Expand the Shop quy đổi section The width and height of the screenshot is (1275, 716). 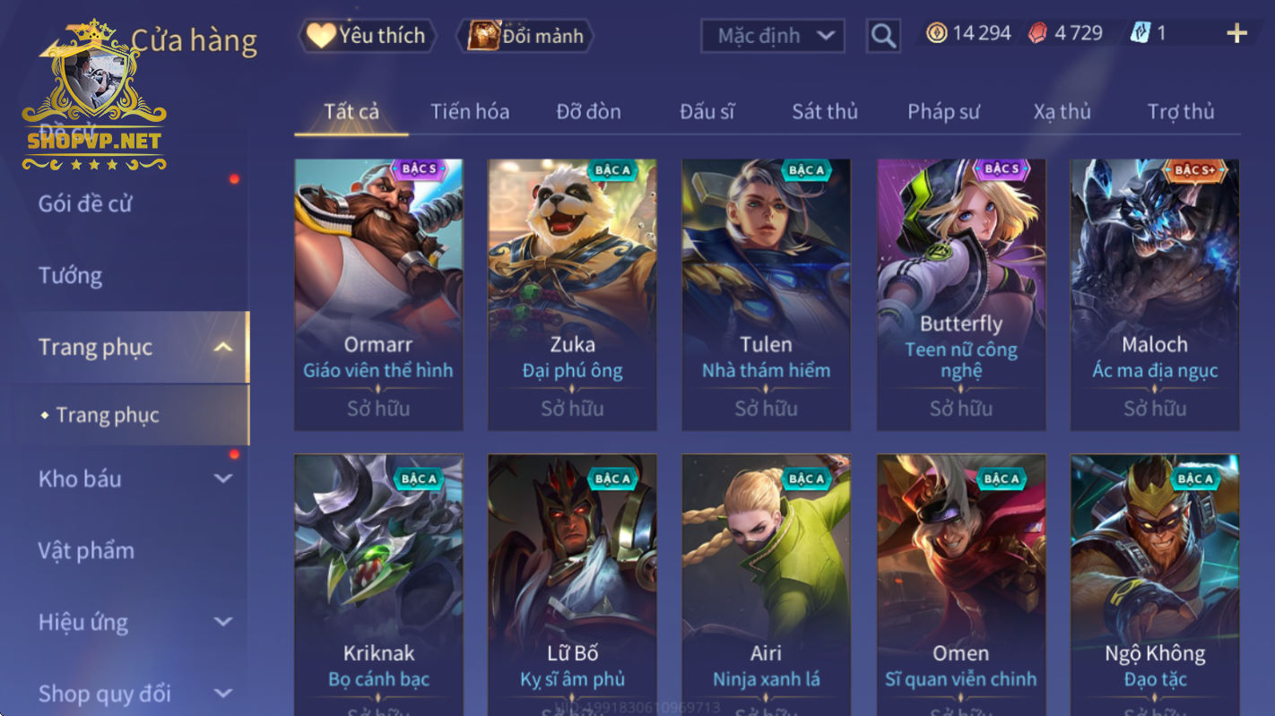[224, 694]
